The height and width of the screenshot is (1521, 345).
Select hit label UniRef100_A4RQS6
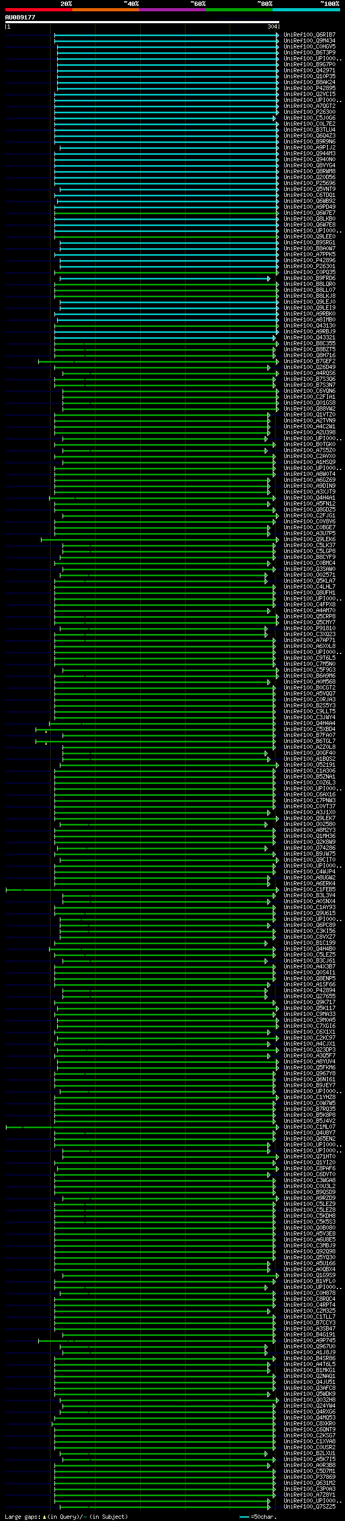tap(309, 373)
